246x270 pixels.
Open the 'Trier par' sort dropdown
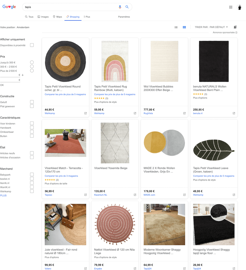[x=211, y=27]
